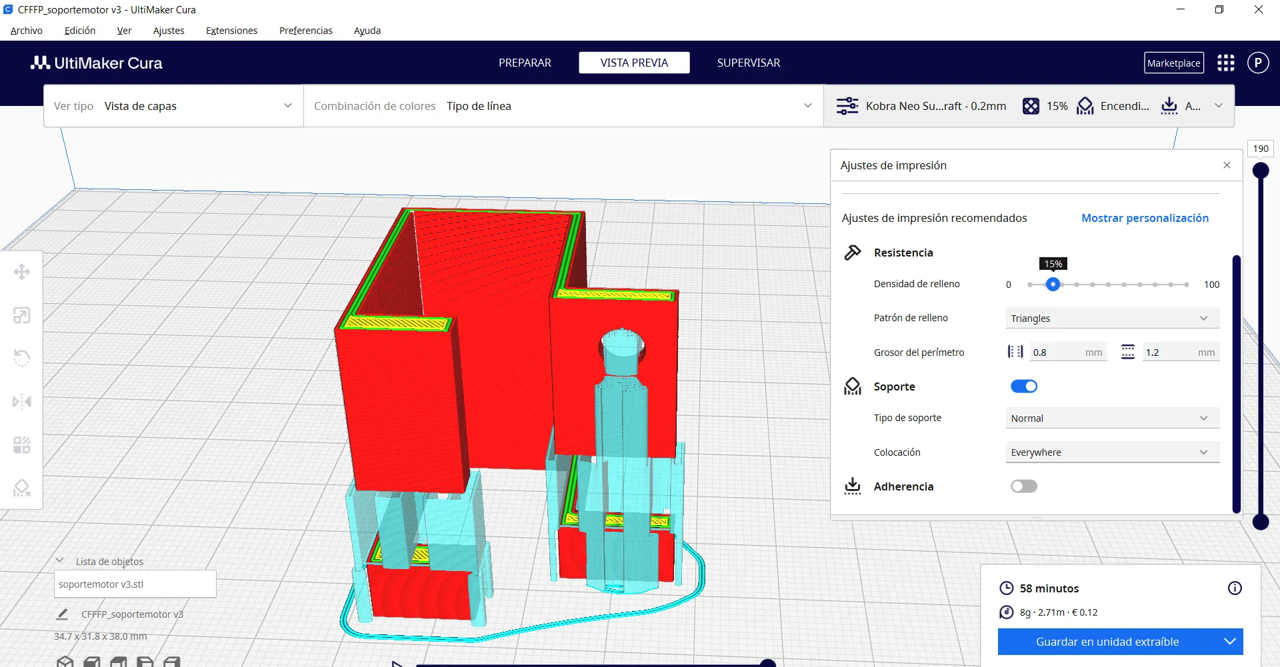The height and width of the screenshot is (667, 1280).
Task: Disable the Soporte toggle
Action: coord(1024,386)
